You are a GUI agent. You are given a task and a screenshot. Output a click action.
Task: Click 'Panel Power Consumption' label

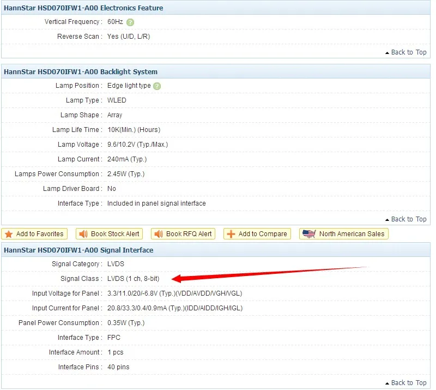[x=60, y=323]
